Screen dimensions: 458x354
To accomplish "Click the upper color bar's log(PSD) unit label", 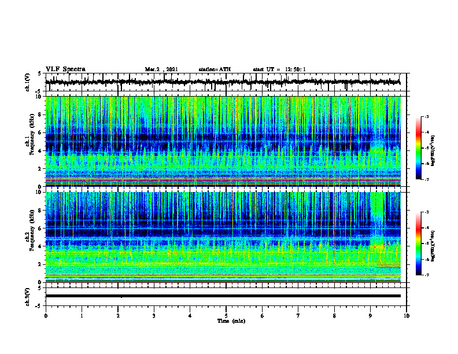I will 433,150.
